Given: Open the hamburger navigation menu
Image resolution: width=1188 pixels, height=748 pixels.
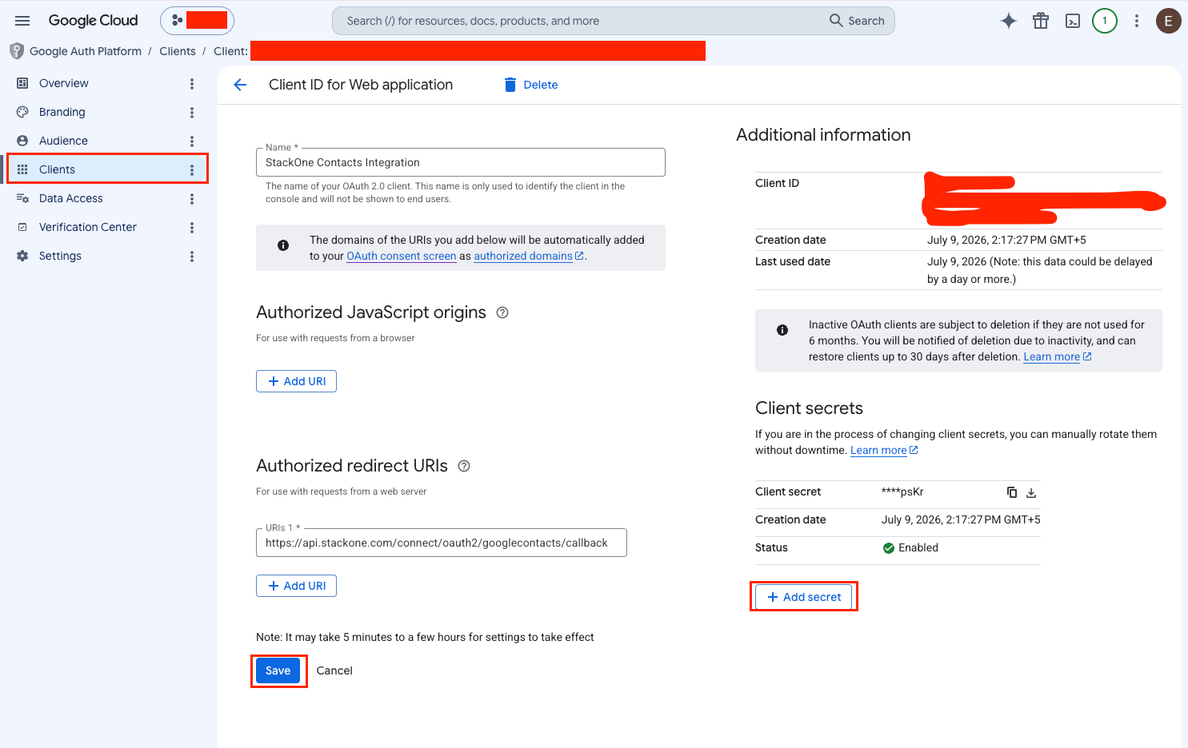Looking at the screenshot, I should pyautogui.click(x=22, y=21).
